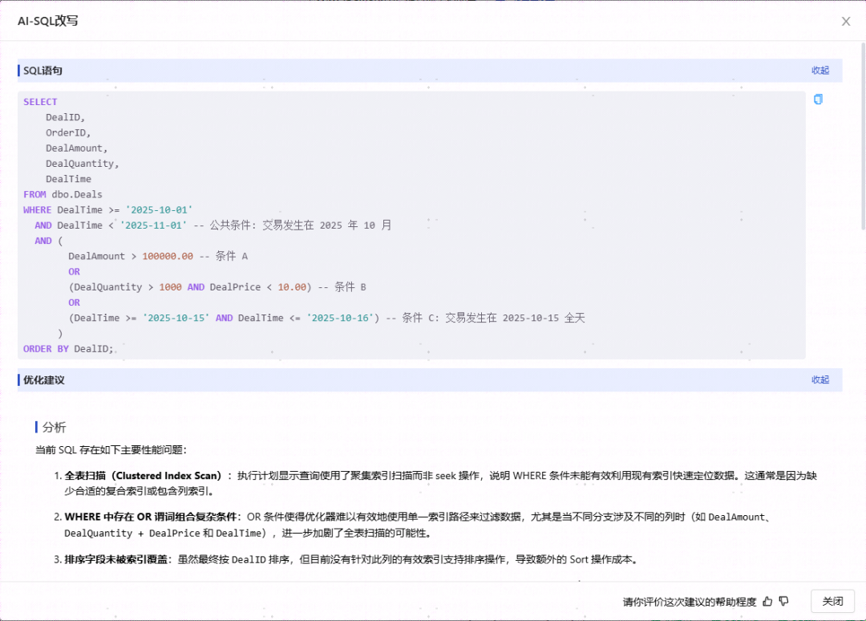The height and width of the screenshot is (621, 866).
Task: Click the 条件 C comment in the code
Action: click(485, 319)
